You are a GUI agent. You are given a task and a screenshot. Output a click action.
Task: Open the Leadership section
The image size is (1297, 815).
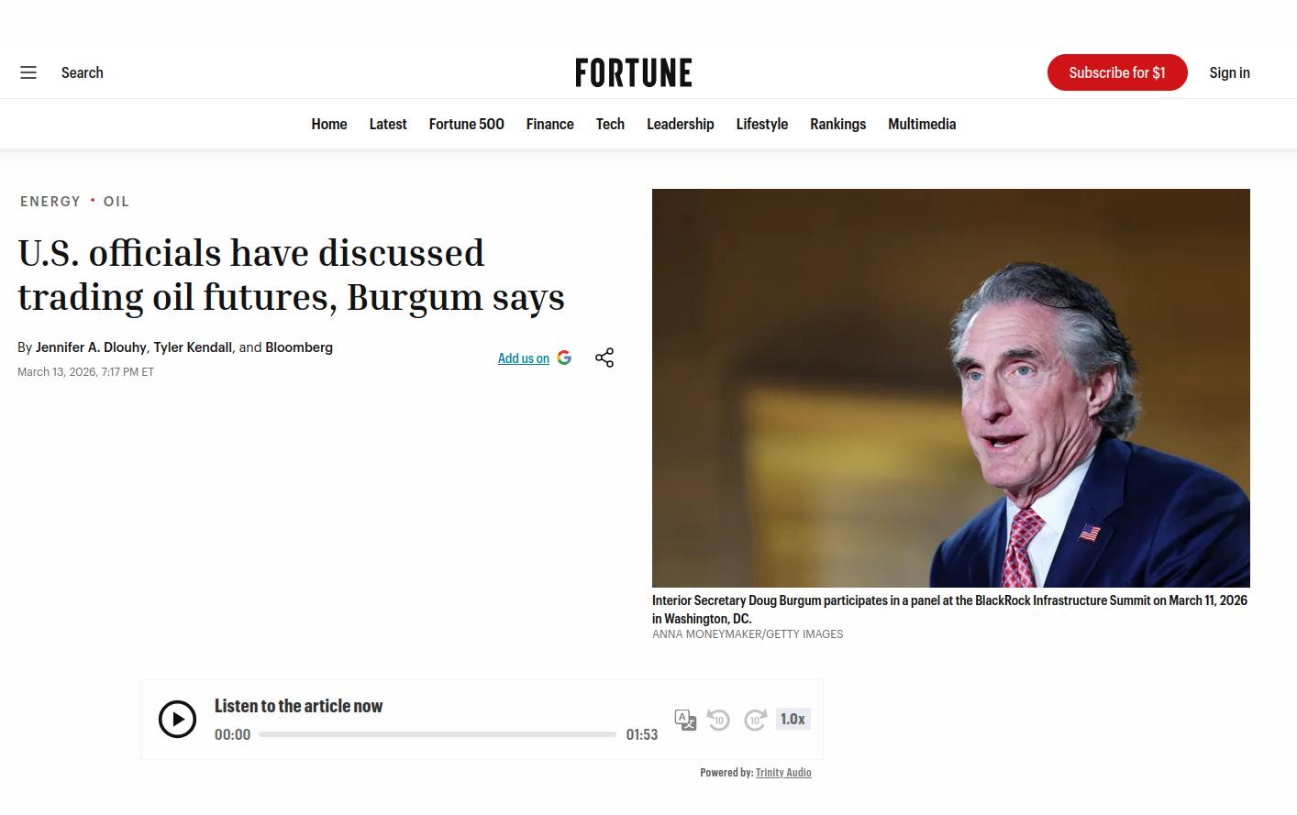tap(681, 124)
